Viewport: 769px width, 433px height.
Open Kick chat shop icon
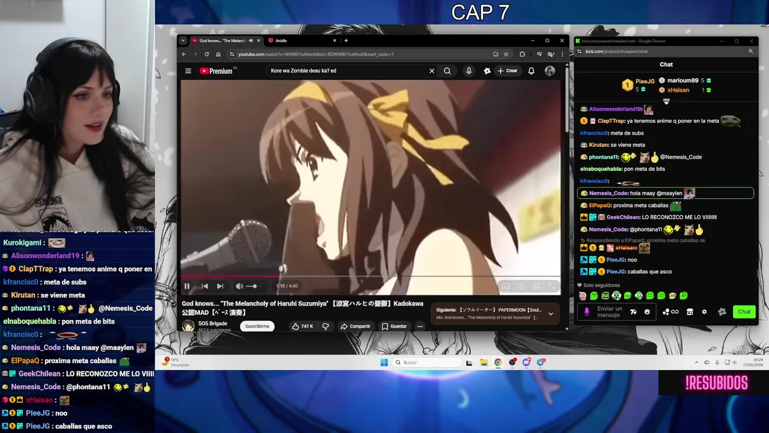click(690, 312)
